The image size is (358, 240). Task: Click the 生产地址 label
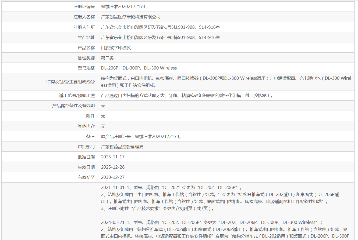pyautogui.click(x=86, y=37)
